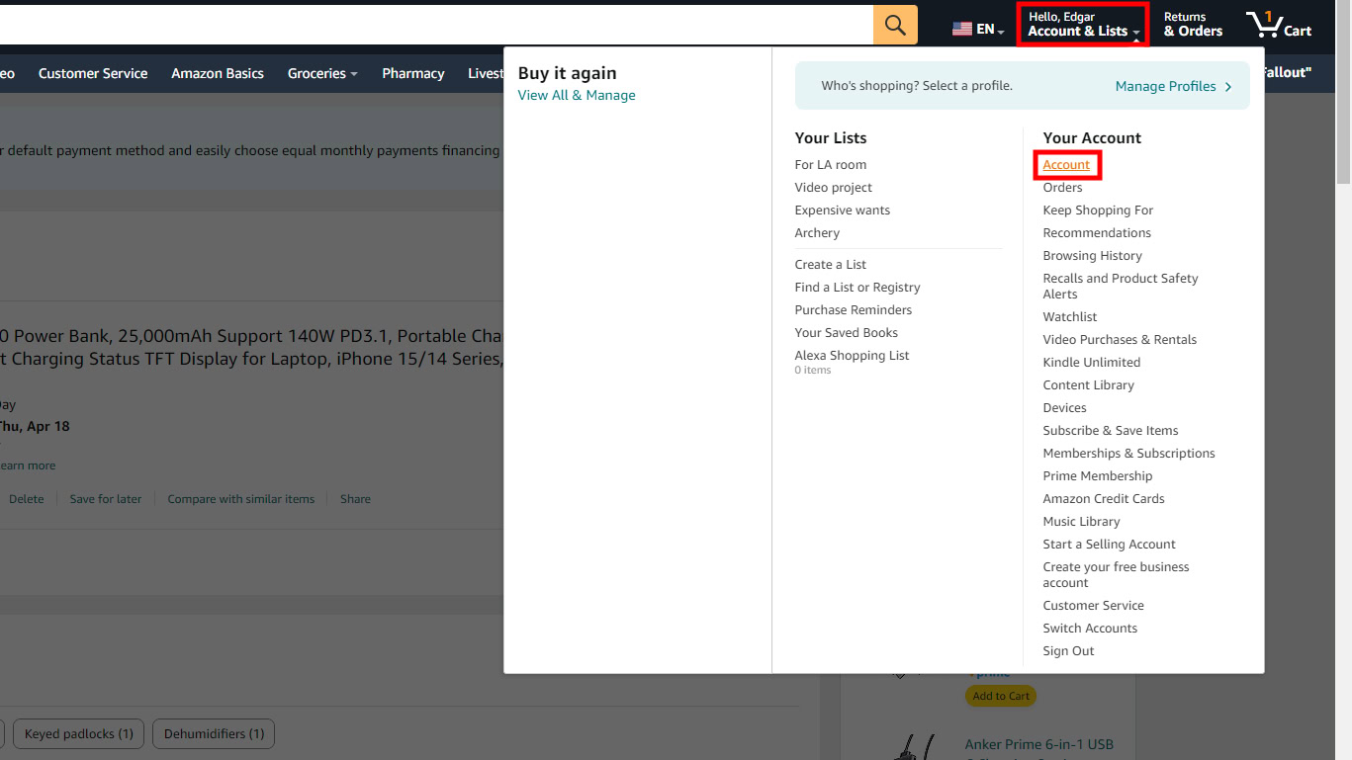Click inside the search input field
Image resolution: width=1352 pixels, height=760 pixels.
[x=435, y=26]
